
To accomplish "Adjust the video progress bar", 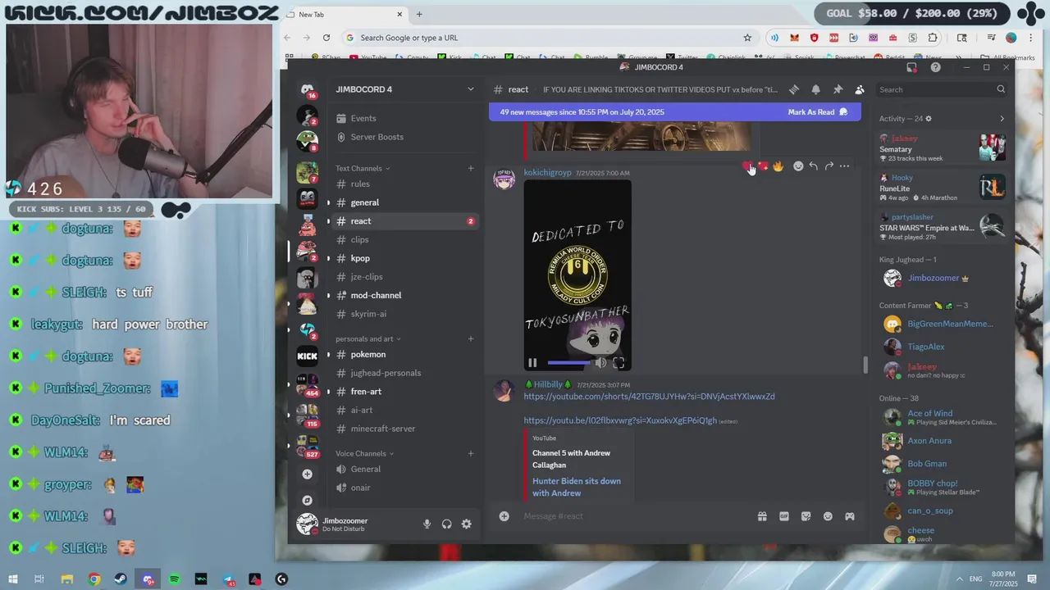I will pyautogui.click(x=569, y=362).
